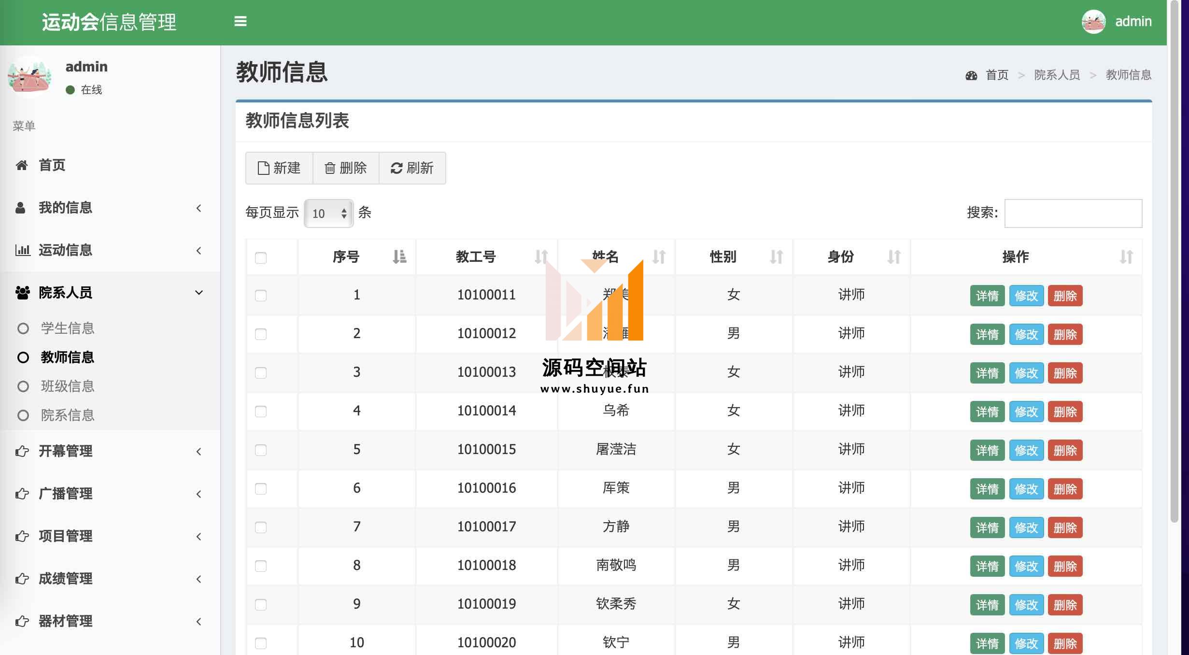The height and width of the screenshot is (655, 1189).
Task: View 详情 for teacher 乌希
Action: [987, 412]
